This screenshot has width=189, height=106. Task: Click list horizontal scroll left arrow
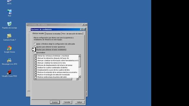pos(35,79)
